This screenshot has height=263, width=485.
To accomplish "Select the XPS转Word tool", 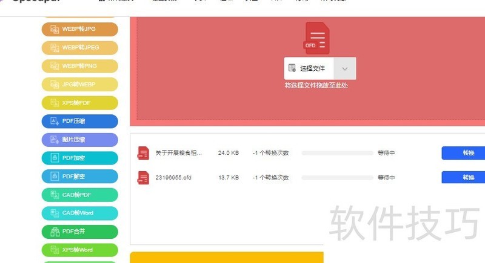I will [x=80, y=250].
